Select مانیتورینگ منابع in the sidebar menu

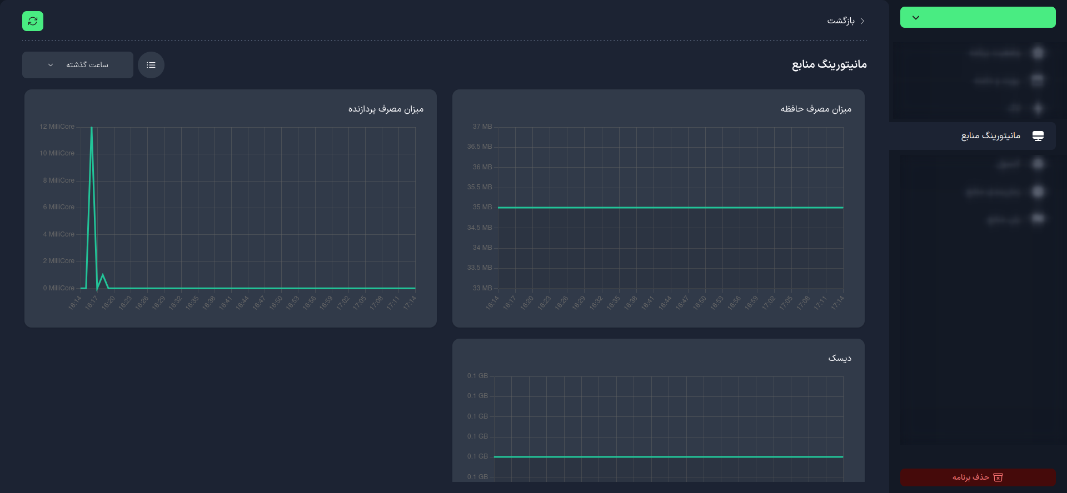click(973, 136)
